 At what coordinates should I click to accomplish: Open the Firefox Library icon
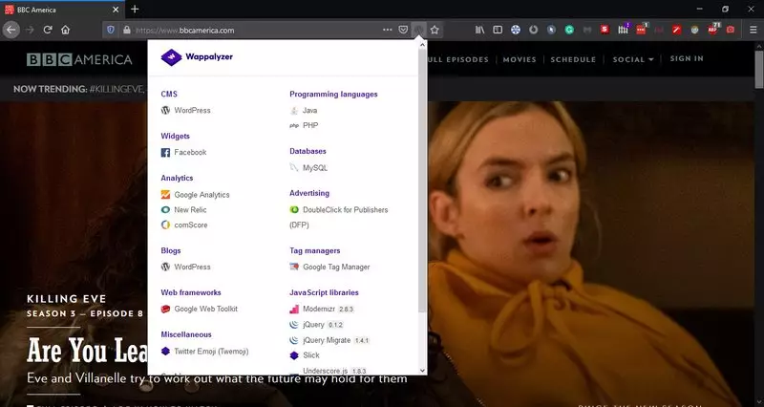[x=480, y=30]
